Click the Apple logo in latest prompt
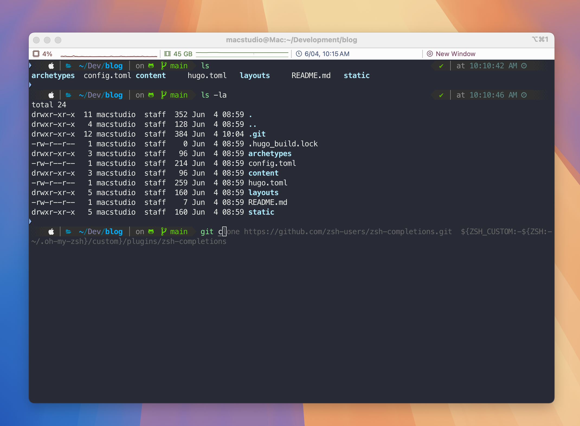This screenshot has height=426, width=580. click(x=51, y=232)
